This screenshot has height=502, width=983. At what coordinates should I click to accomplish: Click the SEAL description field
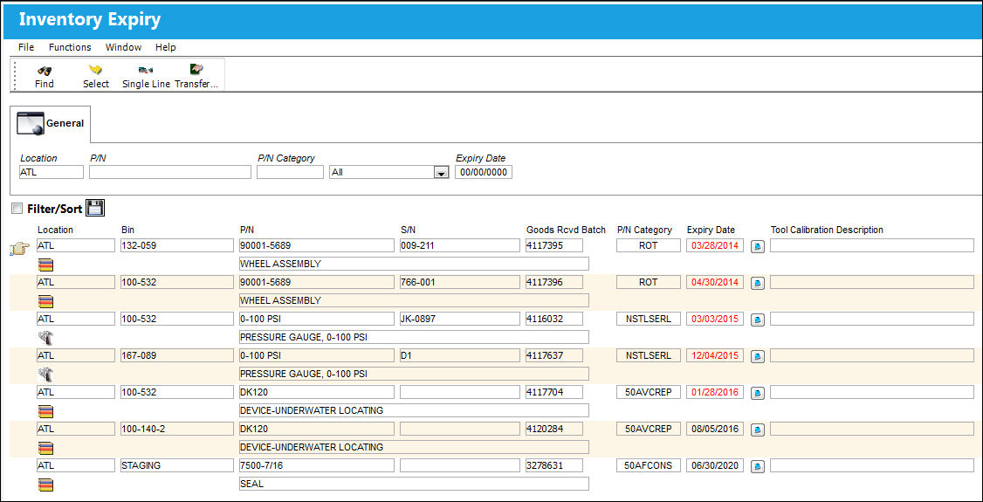tap(415, 484)
